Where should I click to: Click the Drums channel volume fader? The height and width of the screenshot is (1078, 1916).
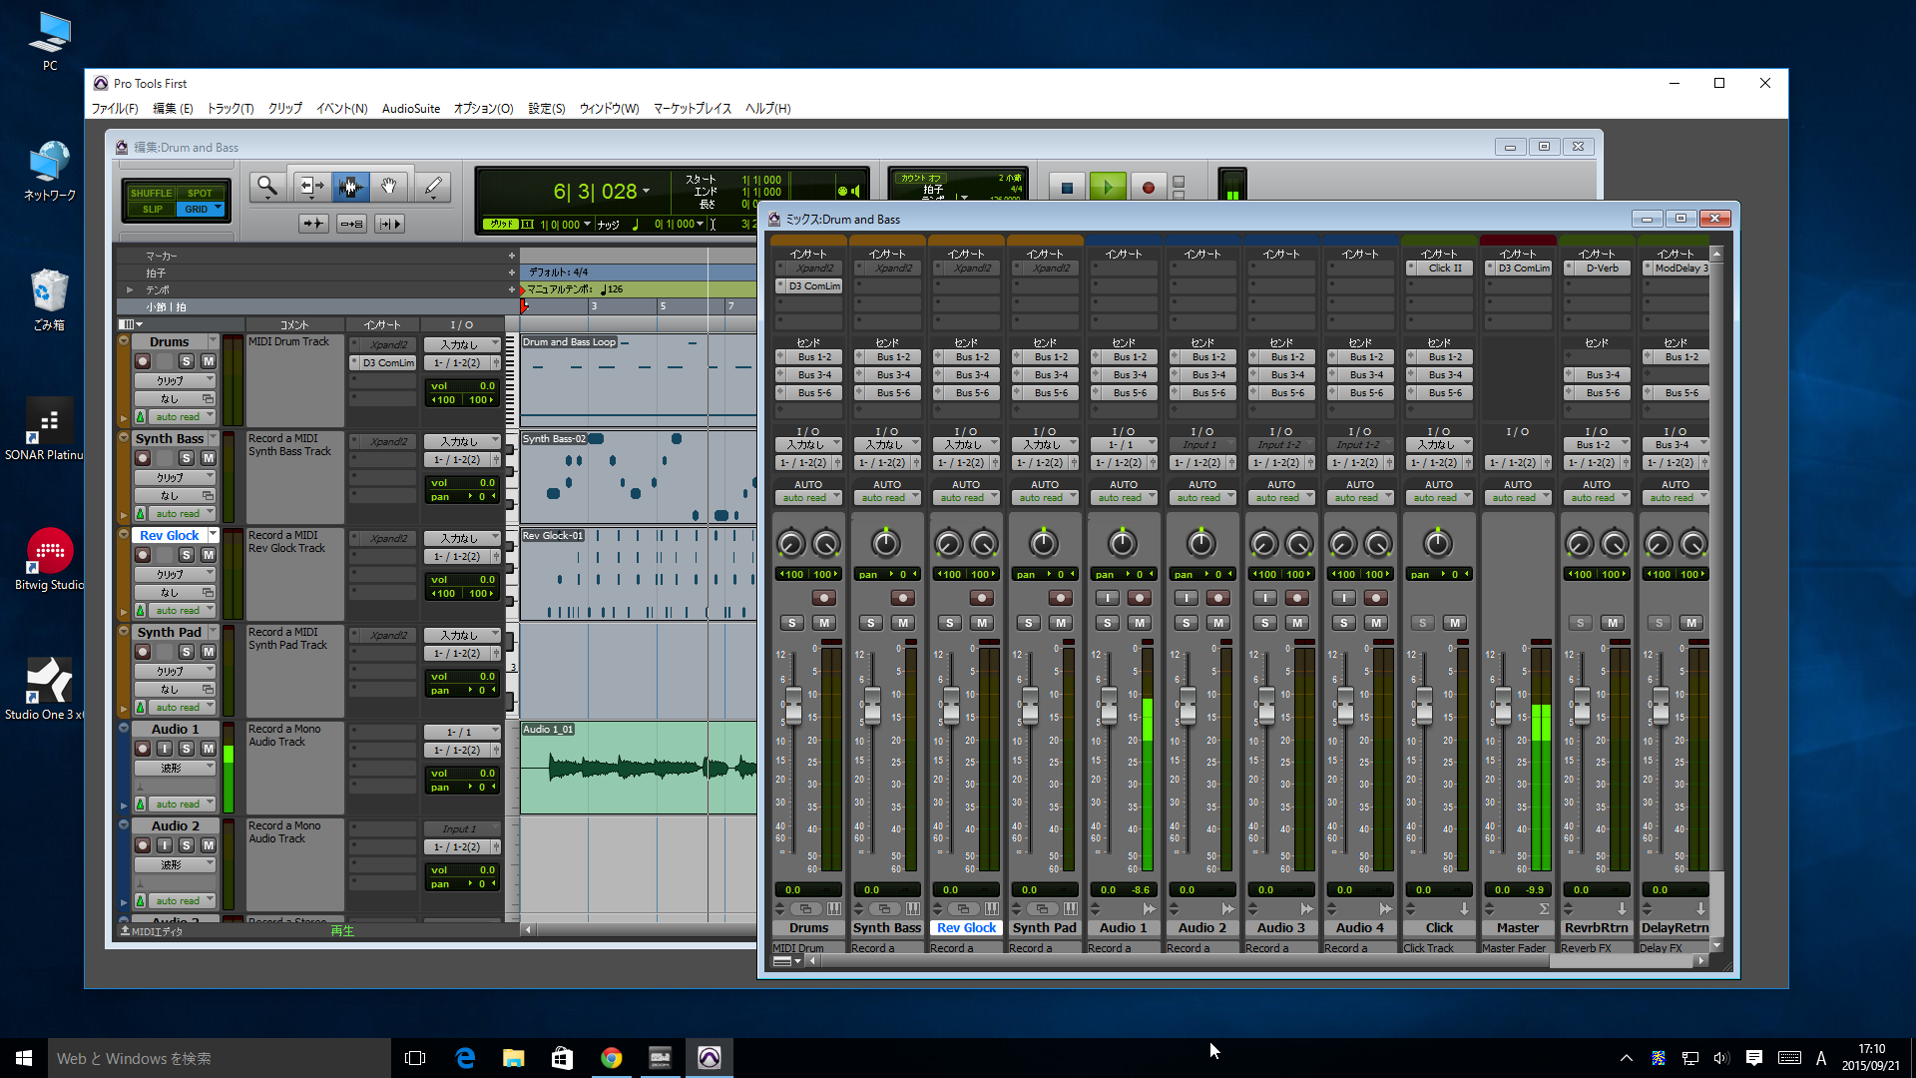coord(793,706)
